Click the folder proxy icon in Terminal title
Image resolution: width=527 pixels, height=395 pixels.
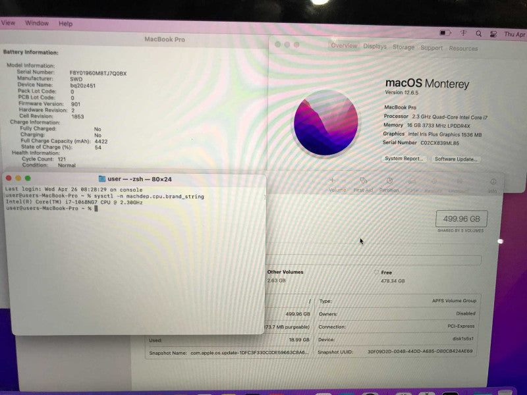click(102, 179)
